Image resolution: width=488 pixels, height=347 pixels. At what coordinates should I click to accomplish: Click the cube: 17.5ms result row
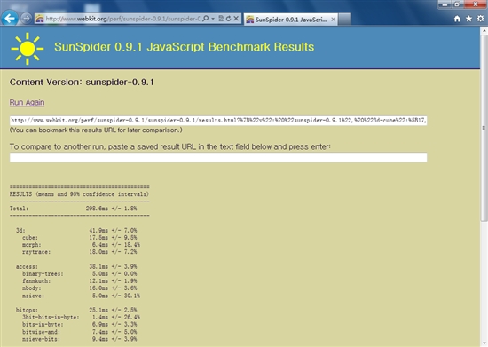(79, 238)
